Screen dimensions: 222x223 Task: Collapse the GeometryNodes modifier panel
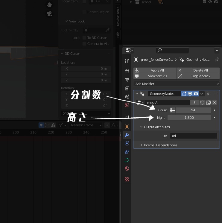click(137, 94)
